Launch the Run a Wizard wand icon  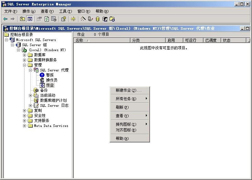(83, 19)
